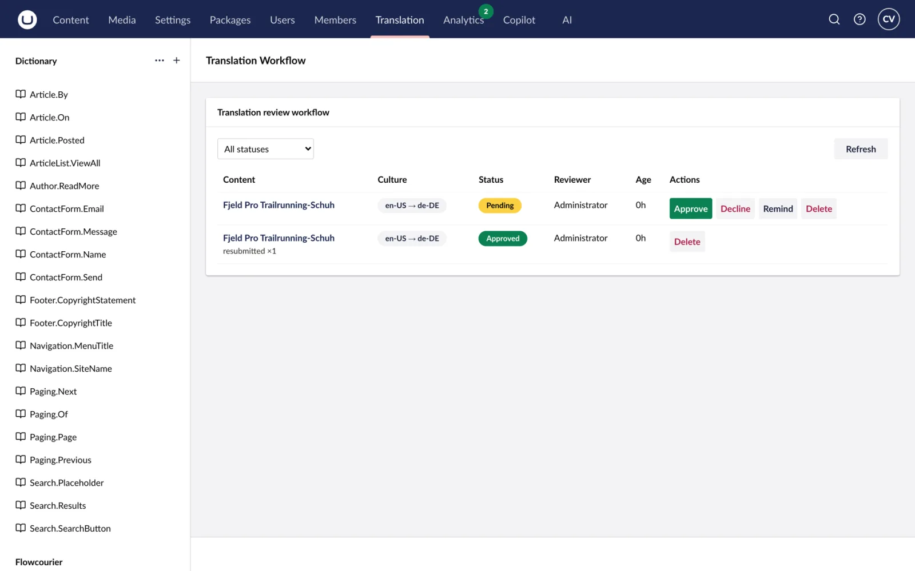Open the CV user avatar menu

pyautogui.click(x=889, y=19)
